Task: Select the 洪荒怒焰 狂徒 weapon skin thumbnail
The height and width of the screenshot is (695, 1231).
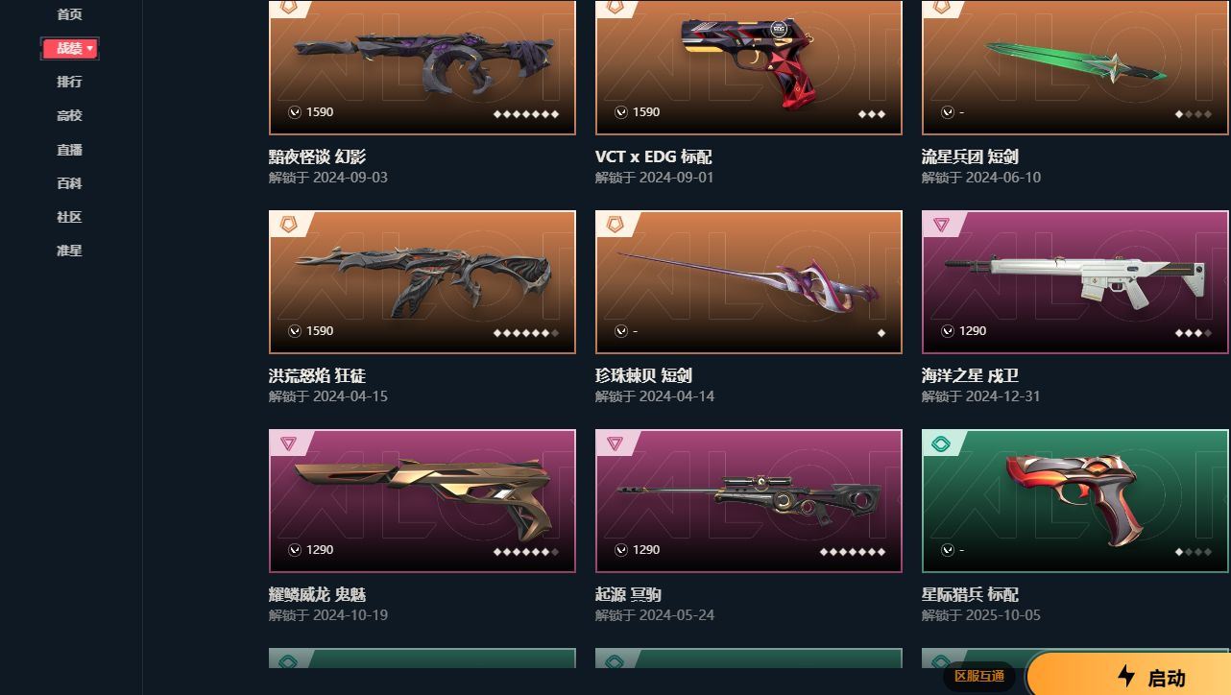Action: pos(422,282)
